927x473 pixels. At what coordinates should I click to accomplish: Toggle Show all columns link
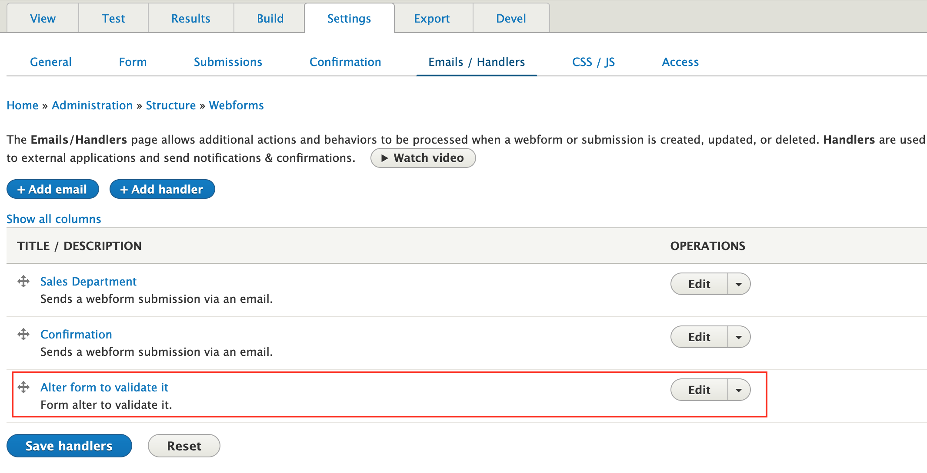coord(54,219)
